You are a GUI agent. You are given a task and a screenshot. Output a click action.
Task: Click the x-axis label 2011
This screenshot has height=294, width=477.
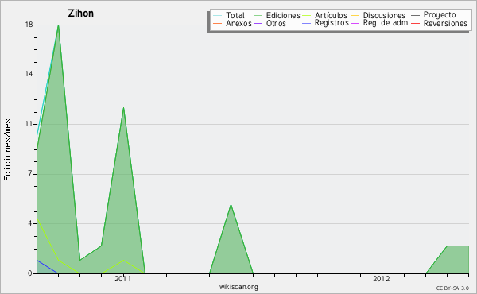click(123, 279)
